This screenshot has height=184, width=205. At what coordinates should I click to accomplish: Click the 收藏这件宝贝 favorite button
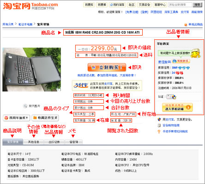45,118
